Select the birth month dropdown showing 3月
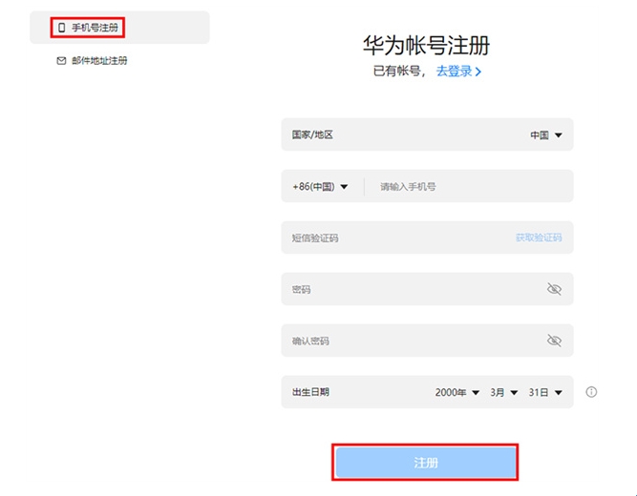 (504, 392)
